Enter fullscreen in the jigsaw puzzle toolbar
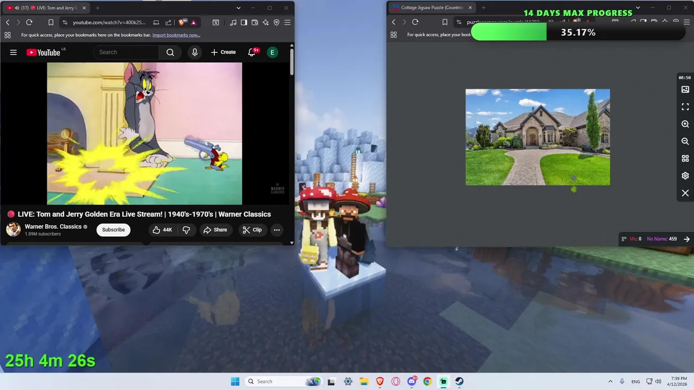This screenshot has width=694, height=390. [685, 107]
